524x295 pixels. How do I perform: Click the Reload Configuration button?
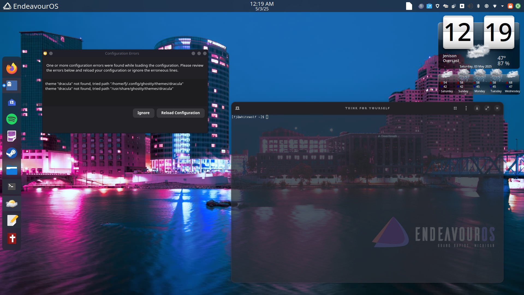[180, 113]
